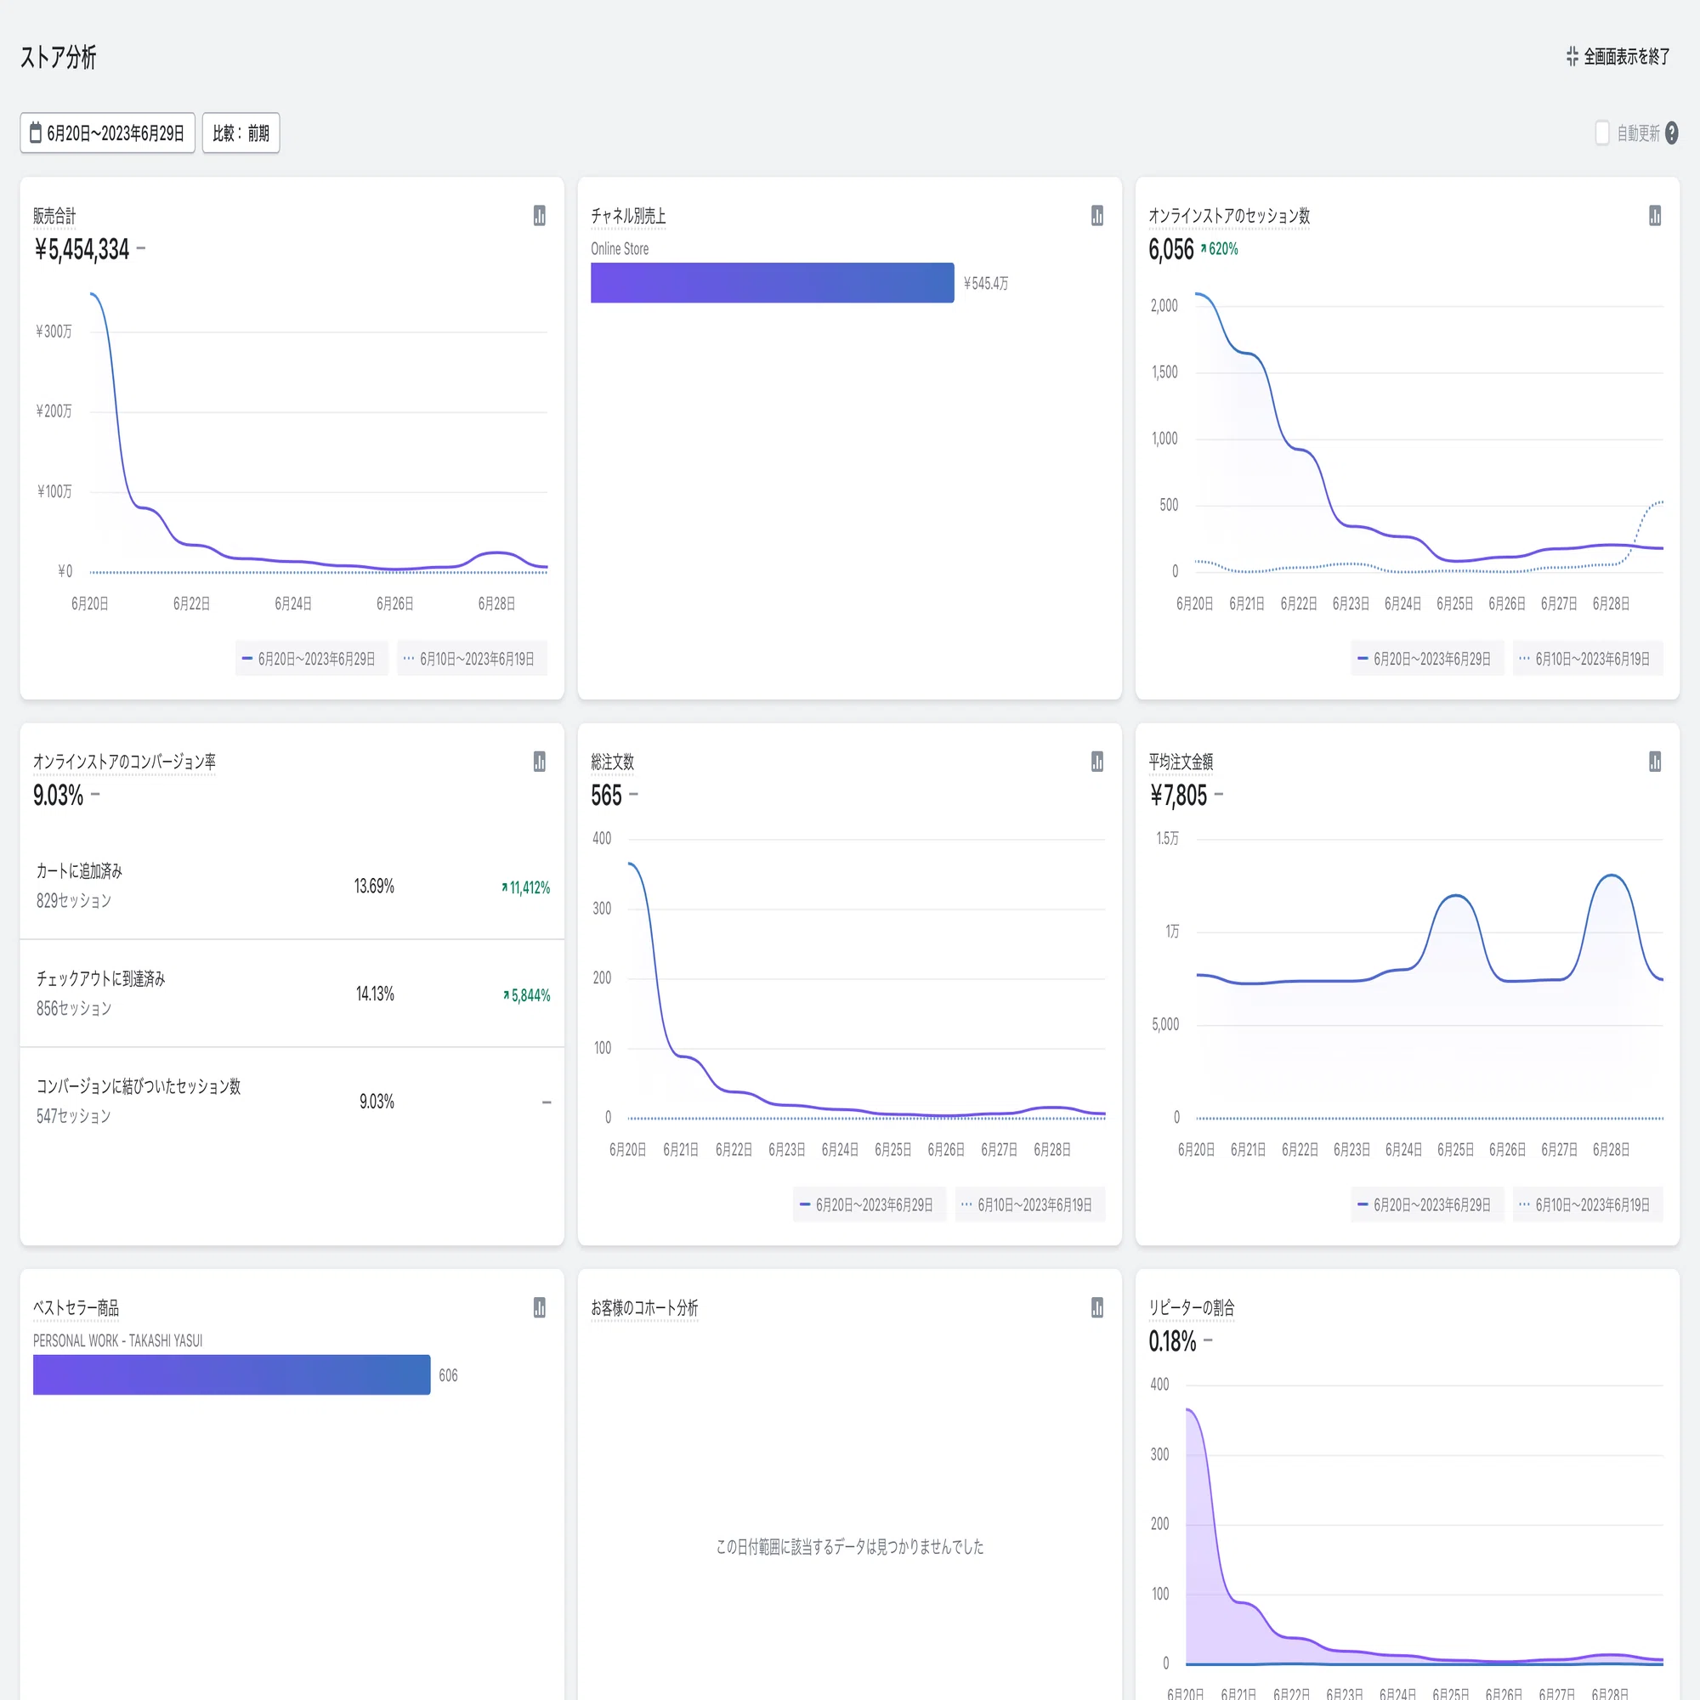Open report icon on コンバージョン率 card
This screenshot has height=1700, width=1700.
pyautogui.click(x=540, y=762)
